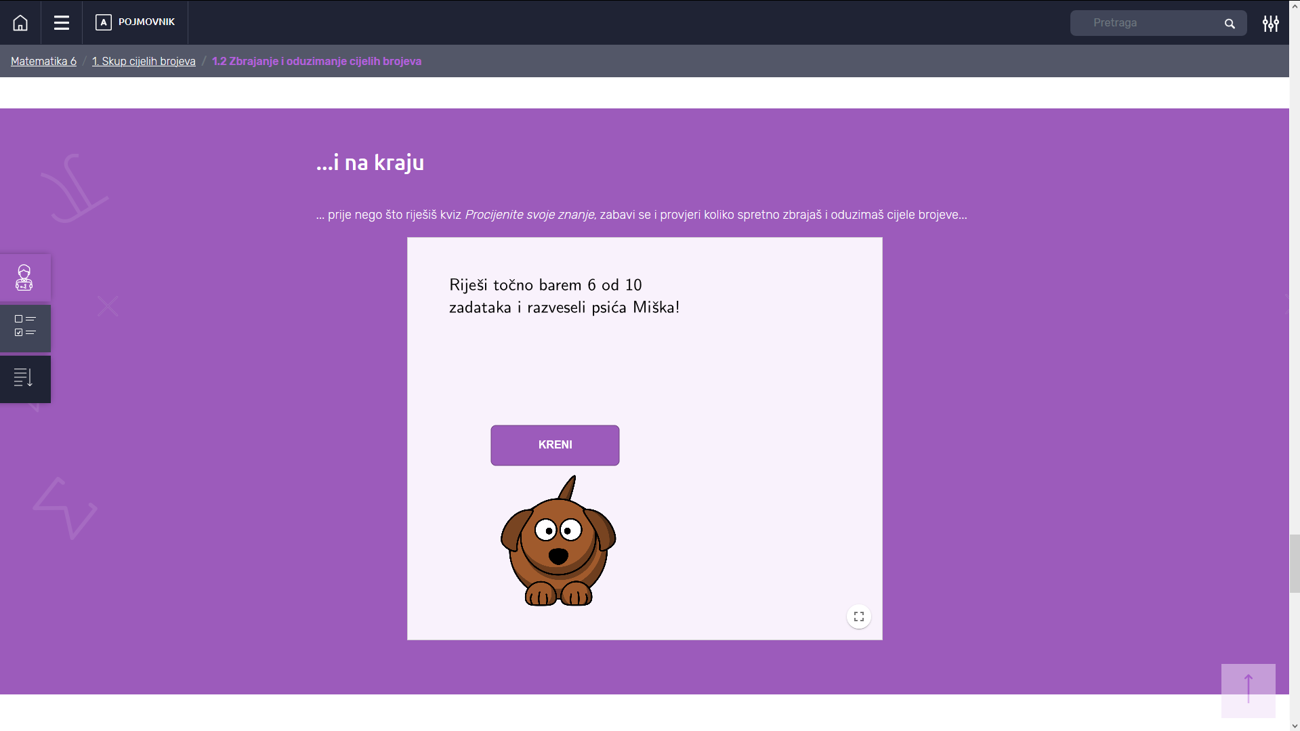Click the home icon in top bar

pyautogui.click(x=20, y=23)
